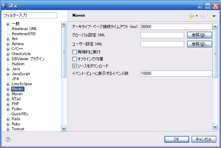Select Checkstyle preferences entry
This screenshot has width=221, height=148.
pyautogui.click(x=21, y=54)
